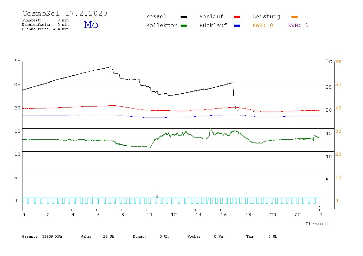This screenshot has width=363, height=256.
Task: Click the x-axis hour label 22
Action: (298, 215)
